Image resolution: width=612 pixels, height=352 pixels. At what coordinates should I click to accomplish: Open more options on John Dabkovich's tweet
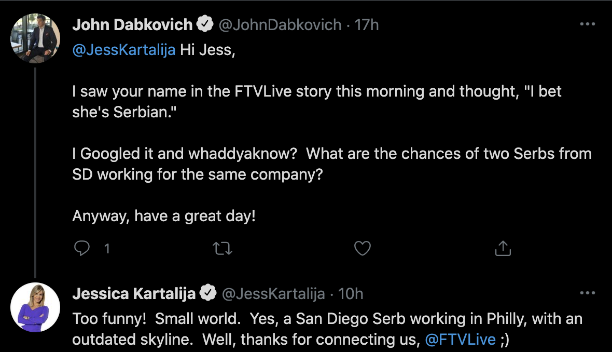[588, 24]
